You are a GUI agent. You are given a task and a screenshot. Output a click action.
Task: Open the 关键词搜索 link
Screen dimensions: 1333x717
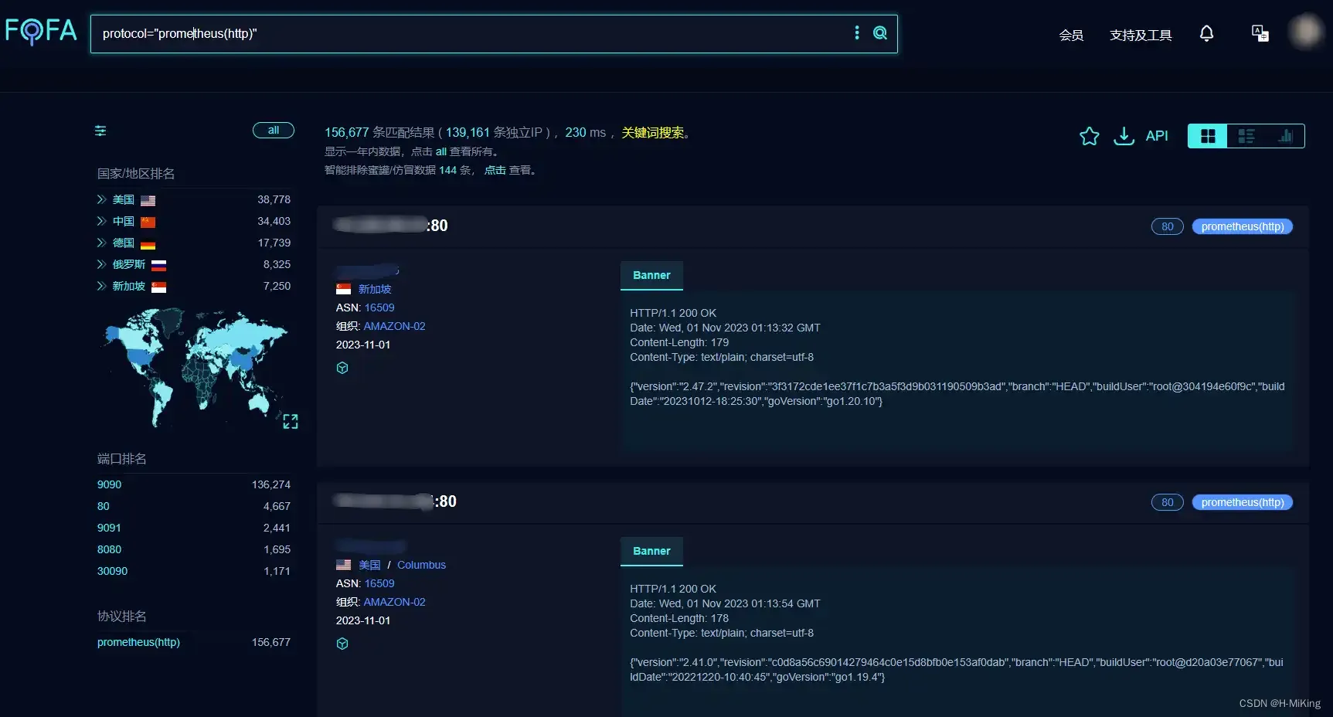(x=653, y=132)
